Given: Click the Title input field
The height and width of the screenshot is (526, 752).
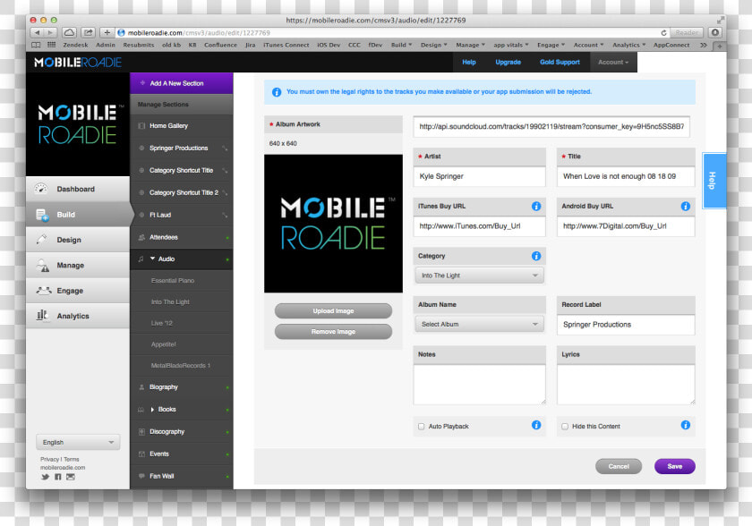Looking at the screenshot, I should 626,176.
